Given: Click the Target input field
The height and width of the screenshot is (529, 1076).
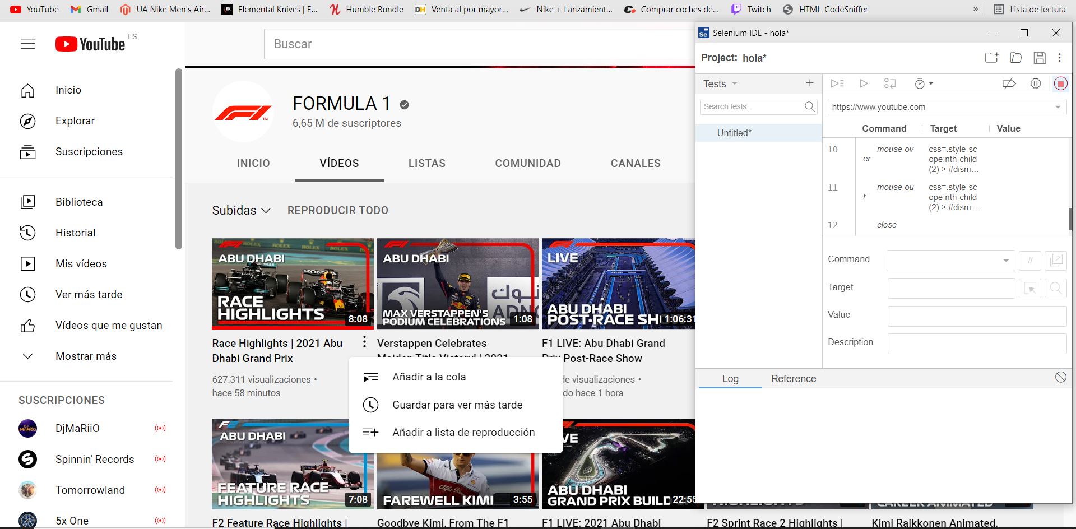Looking at the screenshot, I should click(951, 288).
